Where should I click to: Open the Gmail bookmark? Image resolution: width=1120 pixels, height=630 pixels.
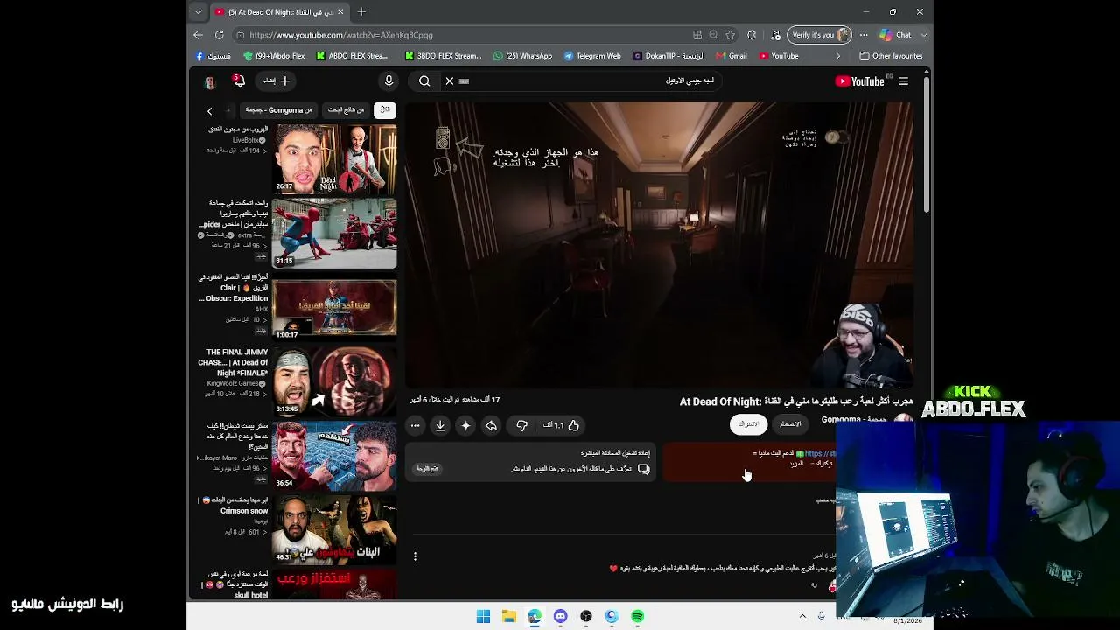731,56
